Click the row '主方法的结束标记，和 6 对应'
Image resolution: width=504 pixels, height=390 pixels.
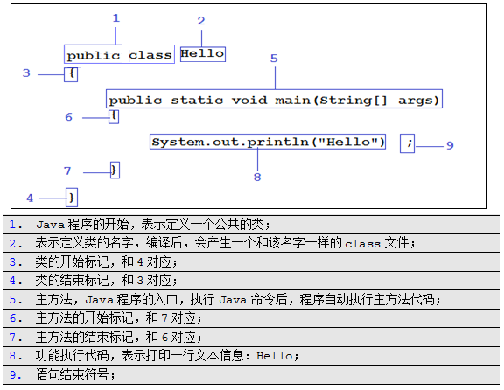[252, 337]
